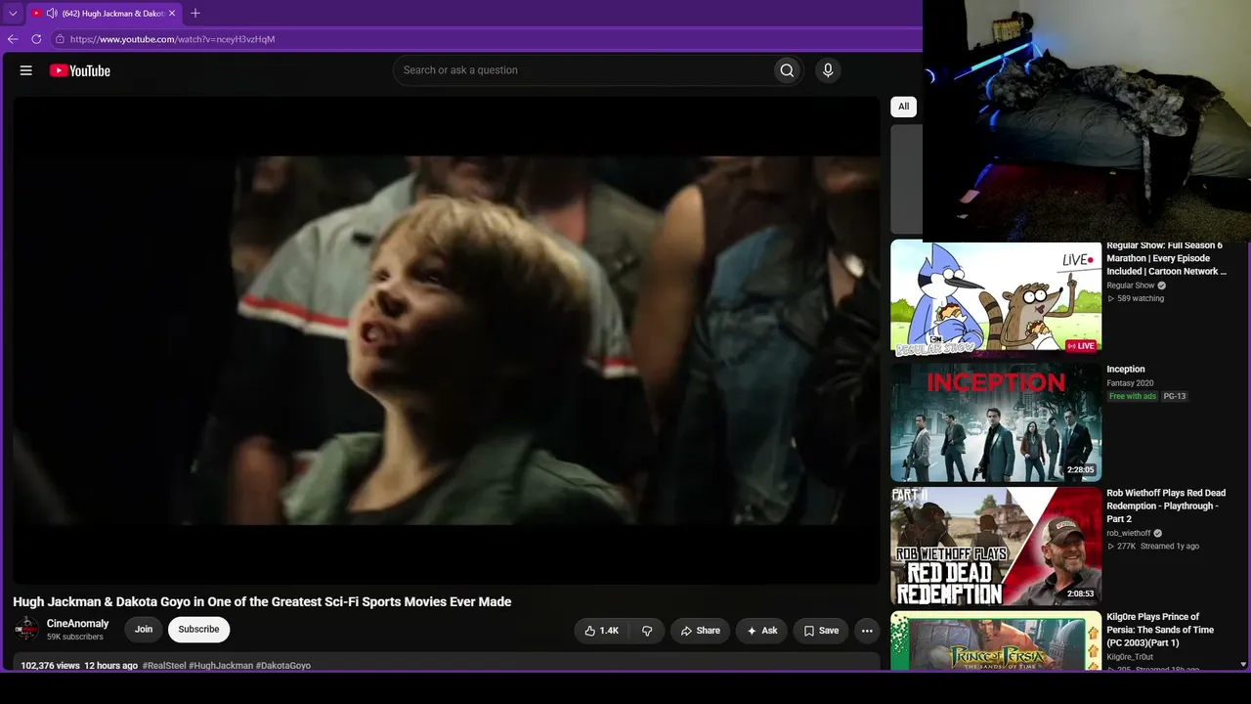Viewport: 1251px width, 704px height.
Task: Open the YouTube guide hamburger menu
Action: click(26, 70)
